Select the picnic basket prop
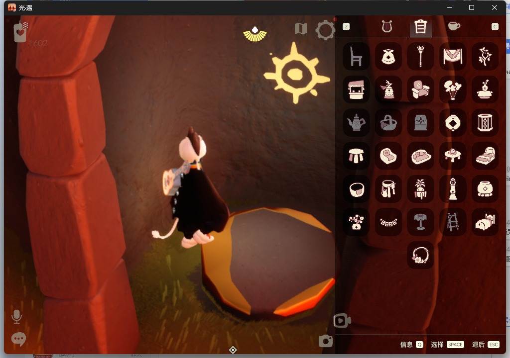 pos(388,122)
